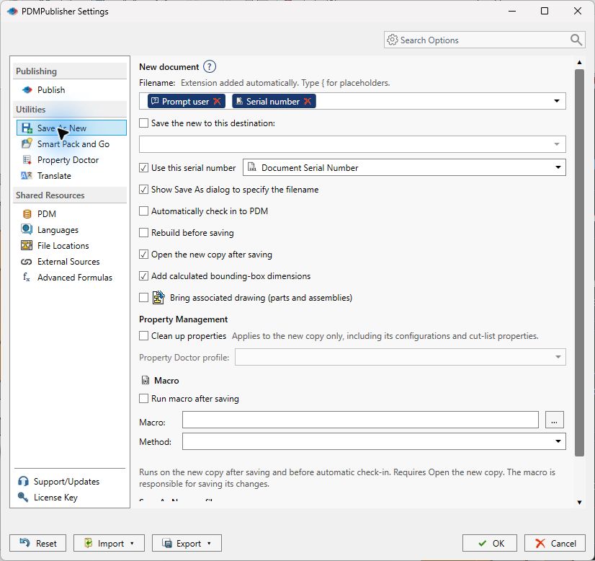Click the search magnifier icon
Screen dimensions: 595x561
coord(576,40)
